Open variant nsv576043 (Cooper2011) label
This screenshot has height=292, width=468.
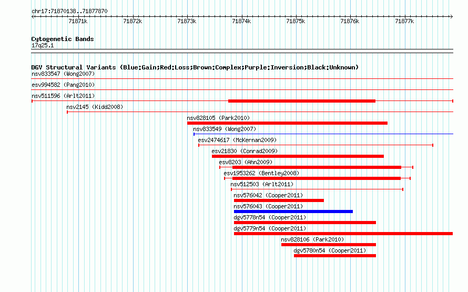click(x=268, y=206)
